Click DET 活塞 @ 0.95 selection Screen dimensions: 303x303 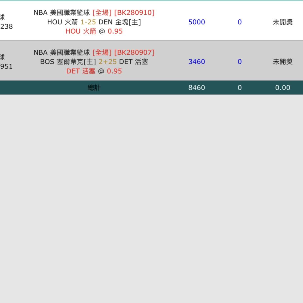(x=94, y=71)
